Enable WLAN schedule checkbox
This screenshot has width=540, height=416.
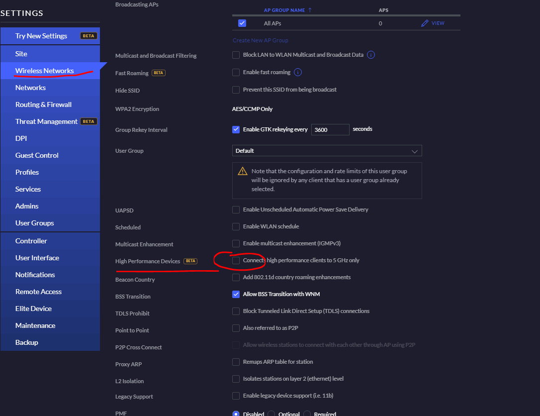click(236, 226)
